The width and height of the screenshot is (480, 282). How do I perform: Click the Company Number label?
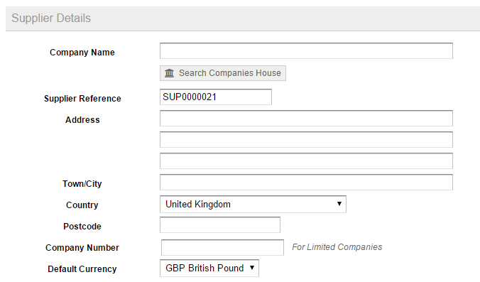tap(82, 248)
